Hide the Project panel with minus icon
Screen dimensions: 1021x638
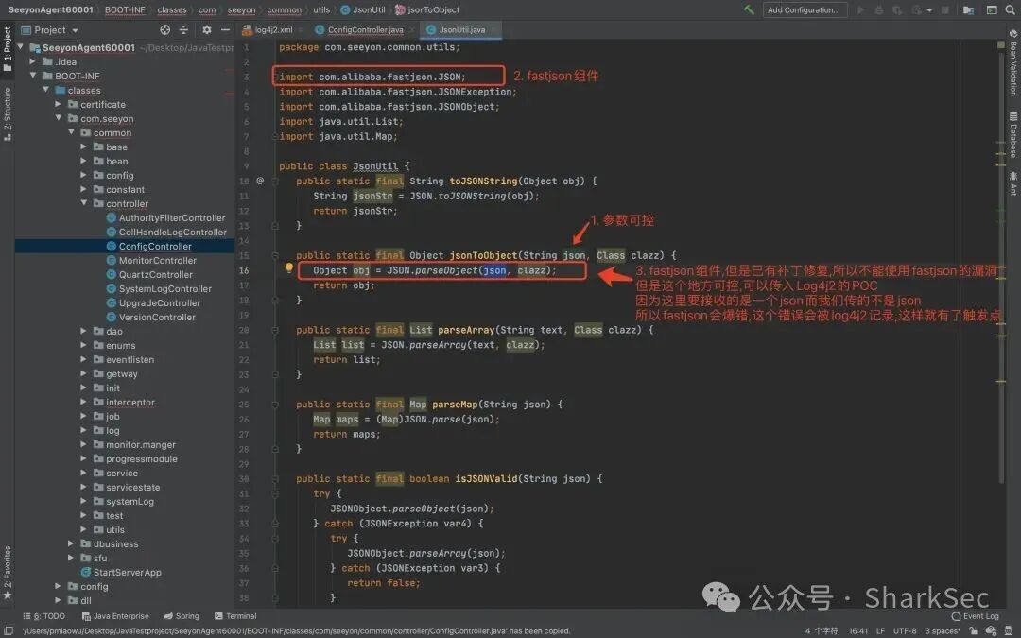click(225, 30)
